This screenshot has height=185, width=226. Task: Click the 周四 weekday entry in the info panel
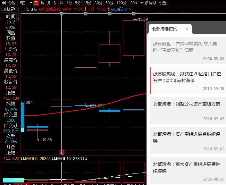[x=11, y=33]
